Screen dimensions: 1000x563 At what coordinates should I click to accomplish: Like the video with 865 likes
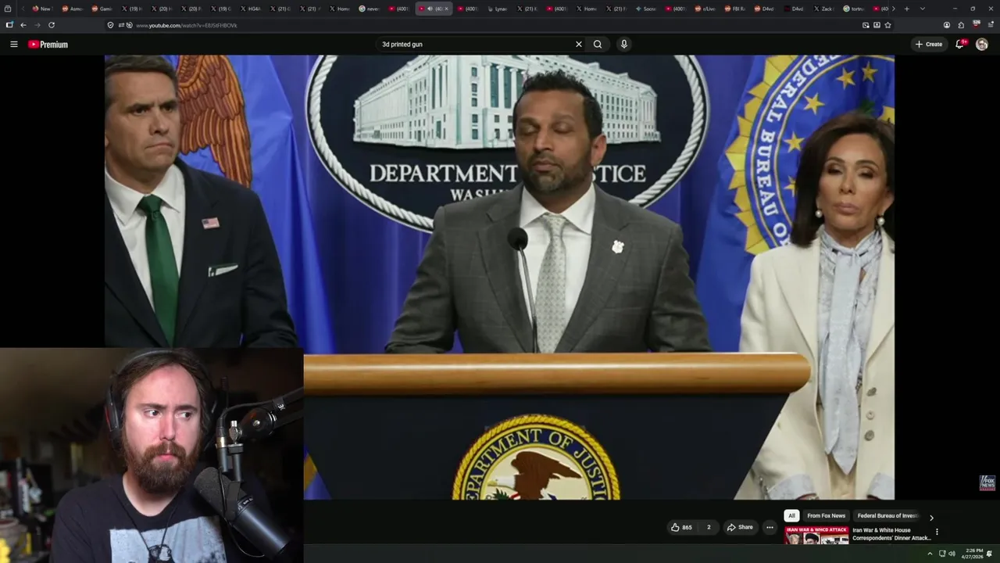click(x=681, y=527)
